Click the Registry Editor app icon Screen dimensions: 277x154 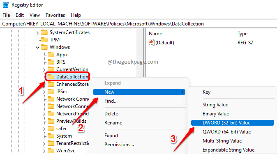(6, 5)
